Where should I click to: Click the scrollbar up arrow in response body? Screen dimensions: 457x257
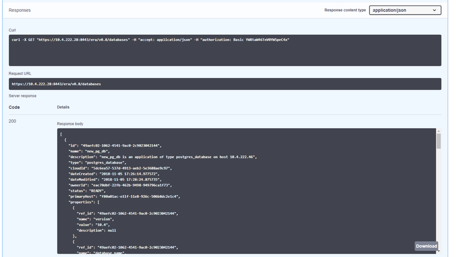(x=438, y=131)
